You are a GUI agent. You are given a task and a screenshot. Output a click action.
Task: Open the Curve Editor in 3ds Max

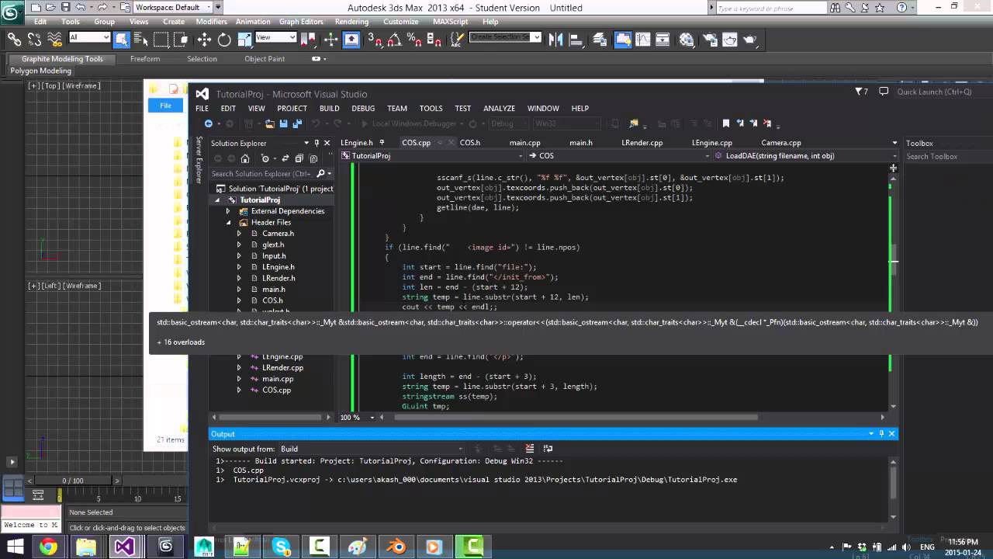point(642,39)
